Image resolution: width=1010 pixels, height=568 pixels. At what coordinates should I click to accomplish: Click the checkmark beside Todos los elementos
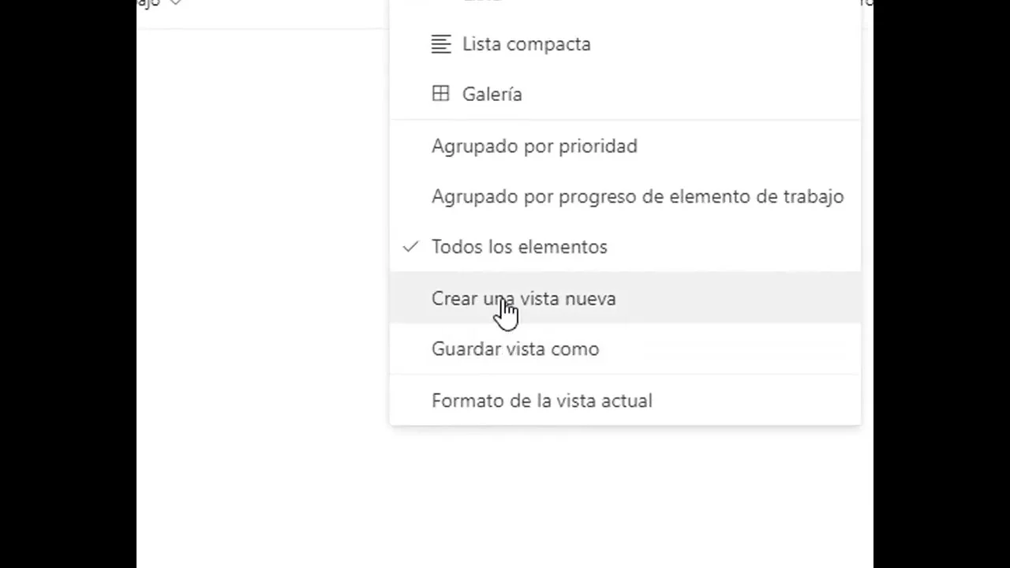pos(410,247)
